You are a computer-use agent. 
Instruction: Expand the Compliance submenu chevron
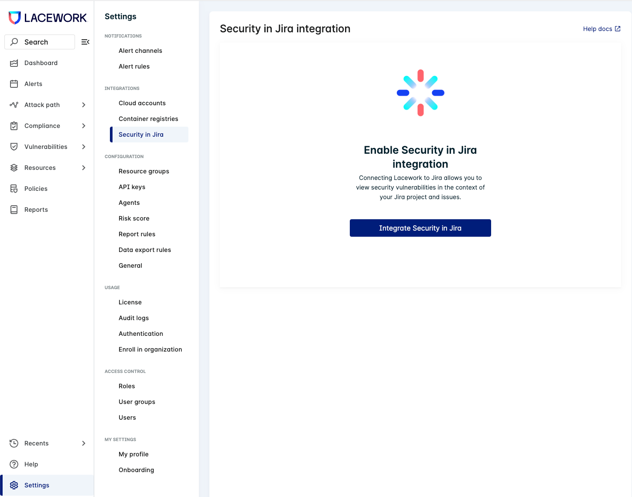tap(84, 126)
